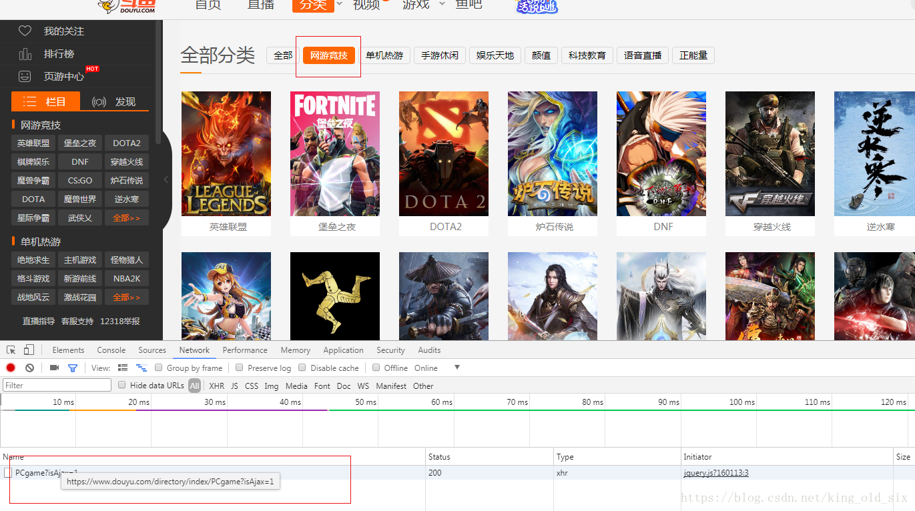Open the 炉石传说 game cover
This screenshot has height=511, width=915.
[553, 153]
